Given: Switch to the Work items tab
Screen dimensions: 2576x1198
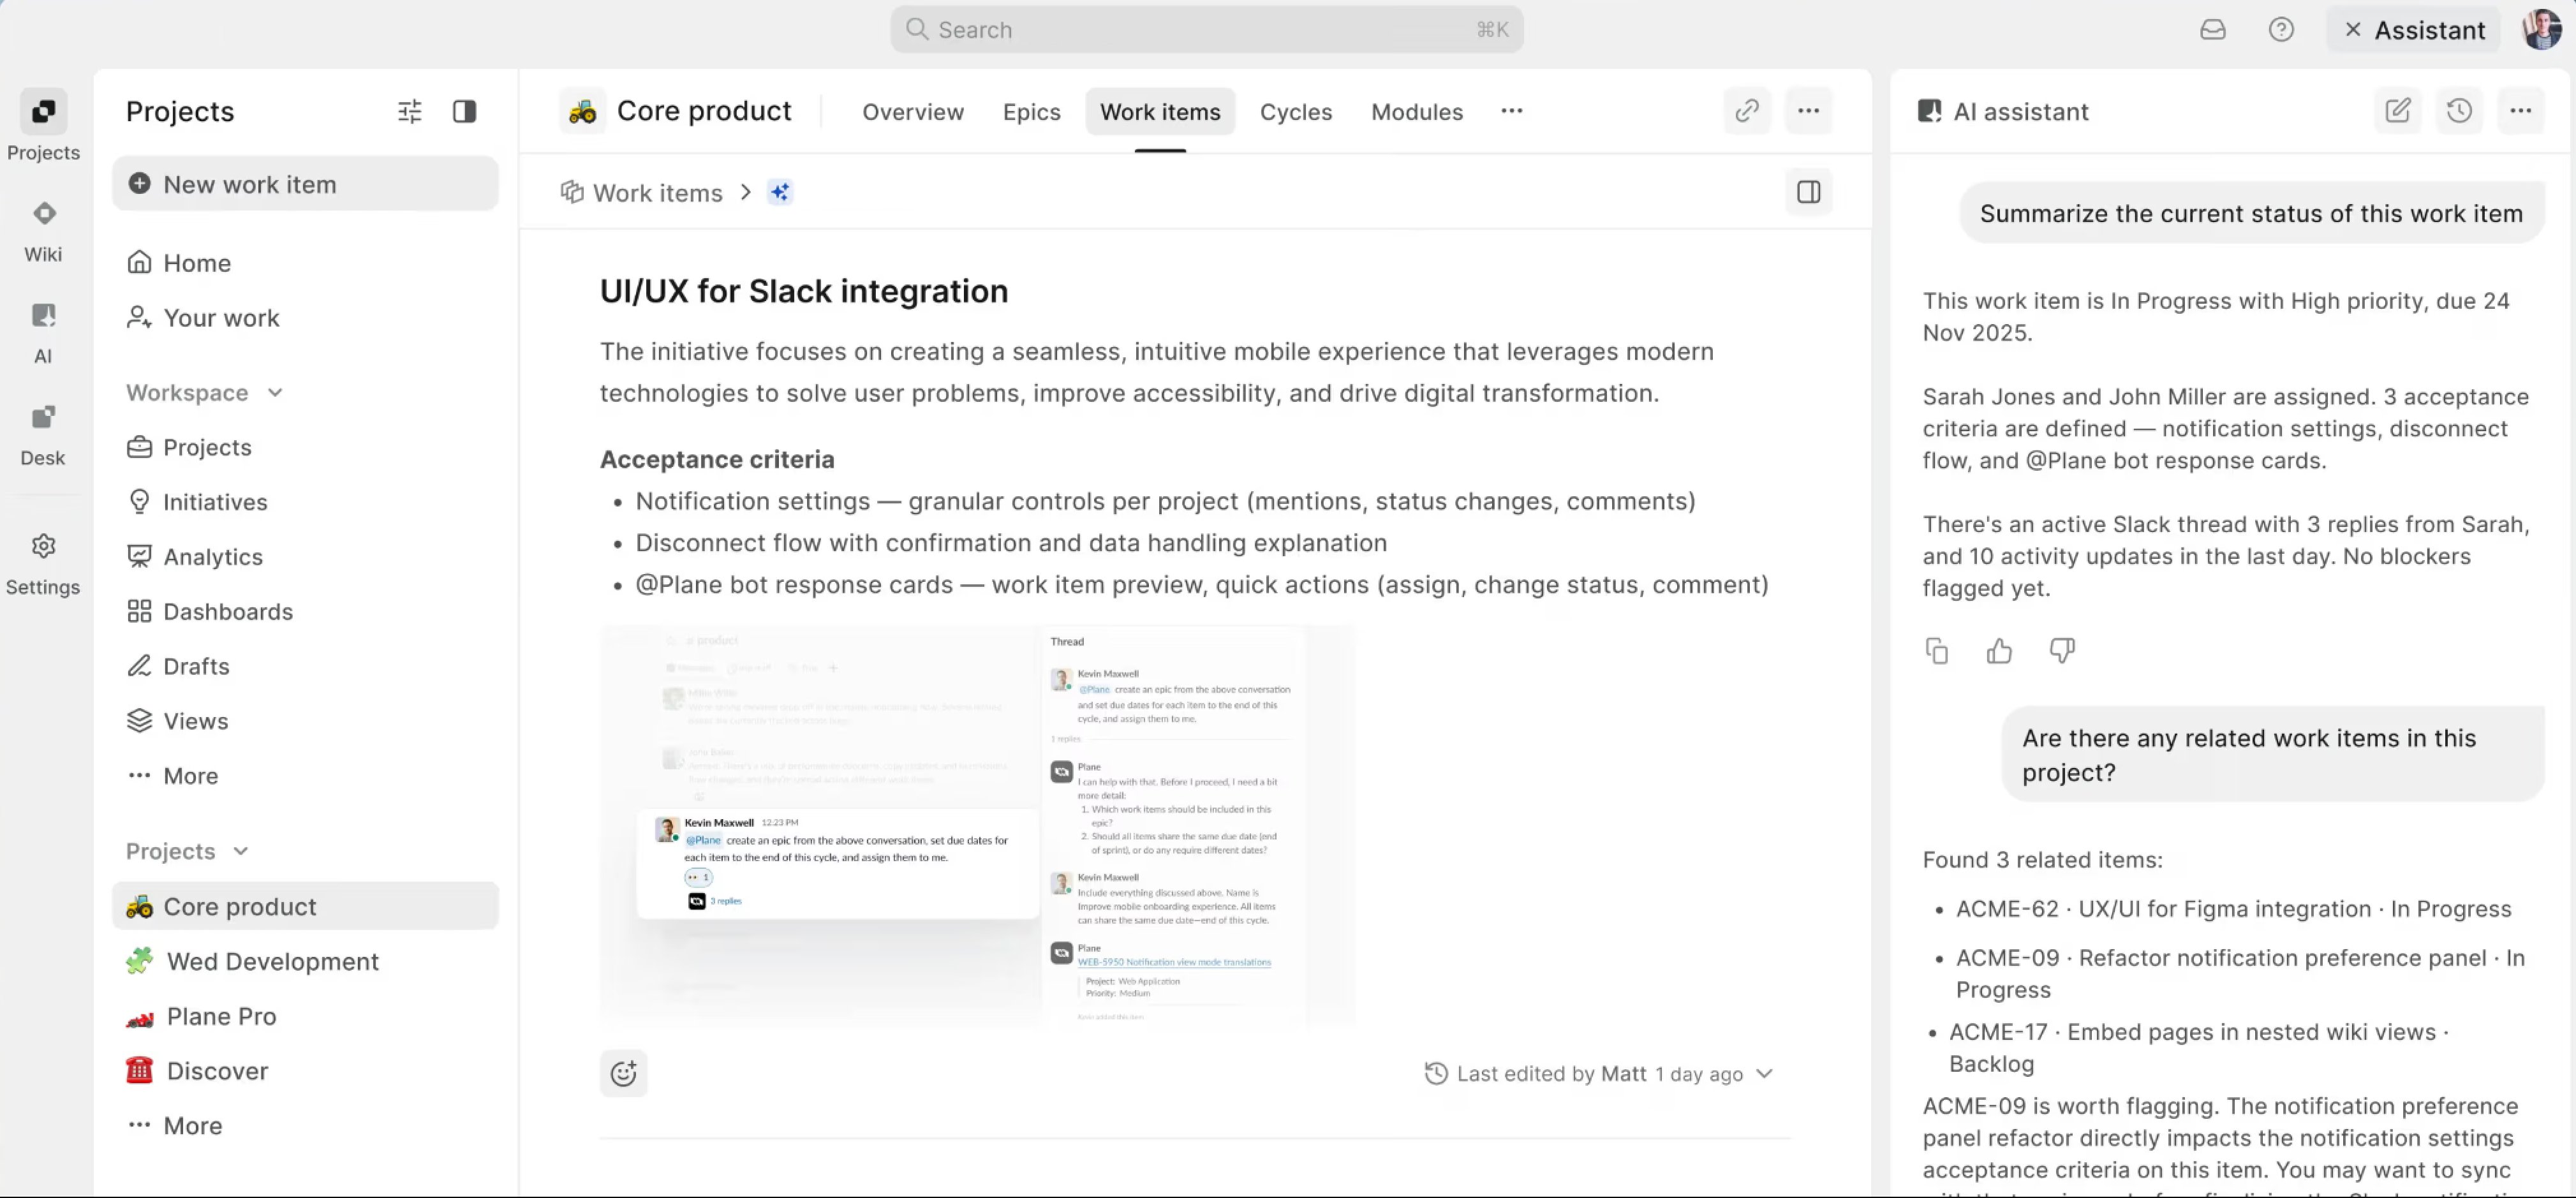Looking at the screenshot, I should [1160, 111].
